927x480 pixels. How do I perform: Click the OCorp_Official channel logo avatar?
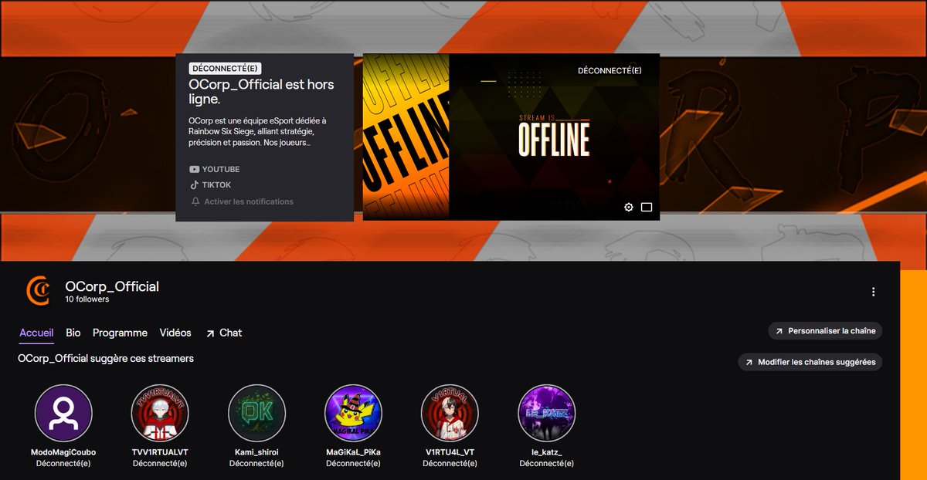click(38, 290)
